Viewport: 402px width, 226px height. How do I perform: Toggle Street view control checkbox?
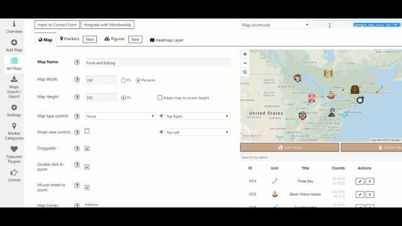pos(87,131)
